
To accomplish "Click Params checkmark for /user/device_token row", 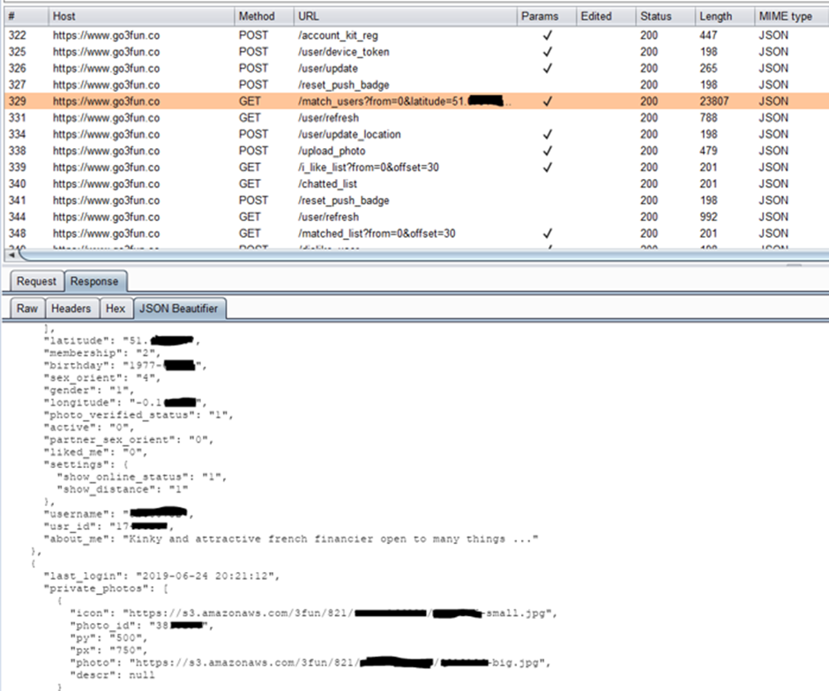I will pyautogui.click(x=547, y=52).
